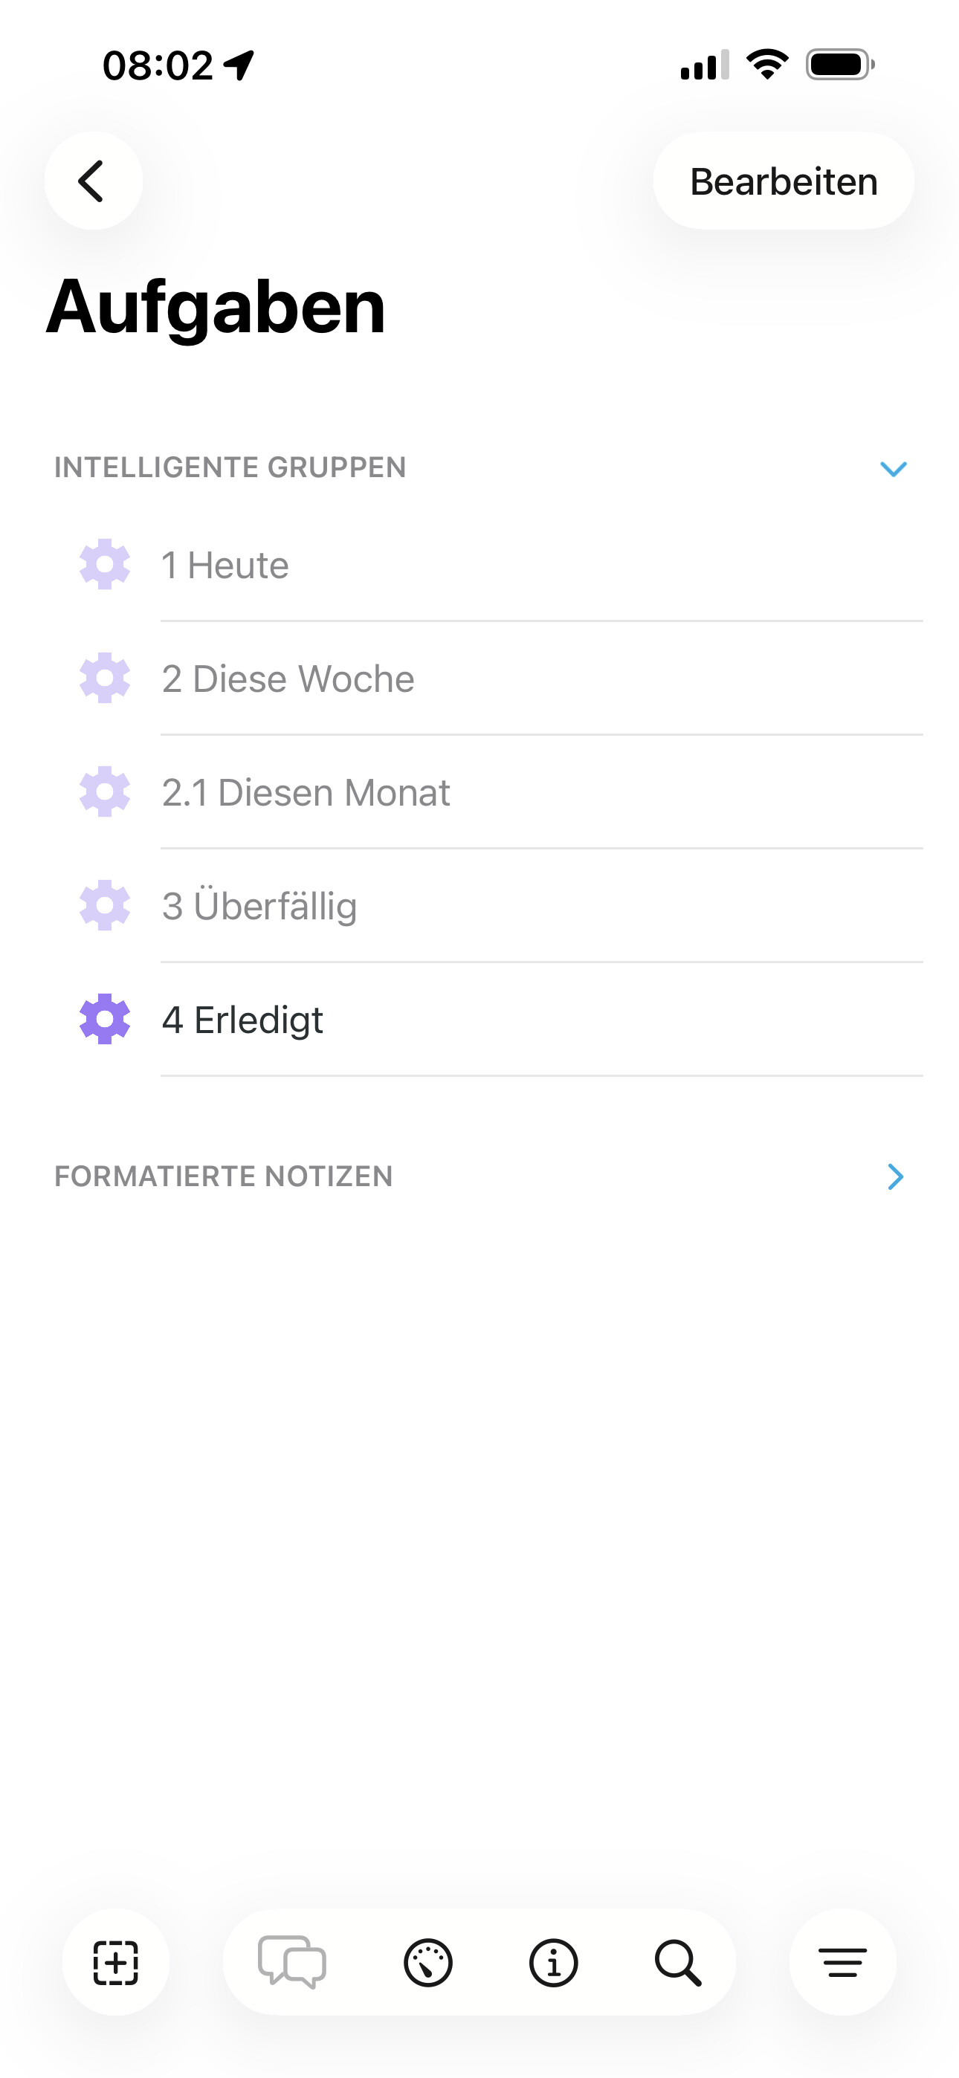Tap the new item plus icon

[115, 1963]
